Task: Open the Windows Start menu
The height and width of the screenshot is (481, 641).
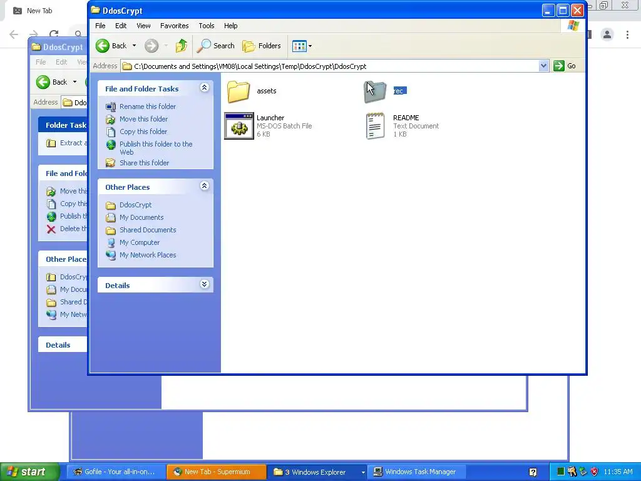Action: pyautogui.click(x=30, y=472)
